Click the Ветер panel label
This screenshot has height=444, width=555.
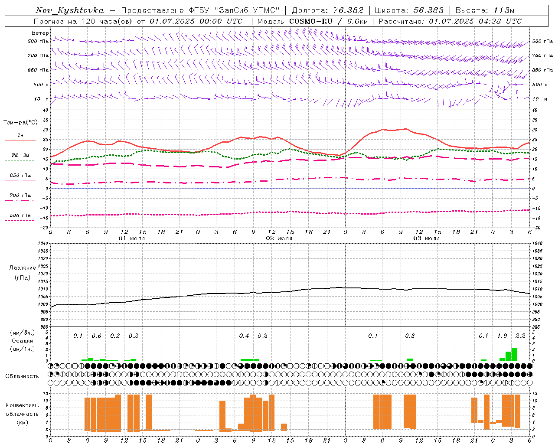coord(40,33)
